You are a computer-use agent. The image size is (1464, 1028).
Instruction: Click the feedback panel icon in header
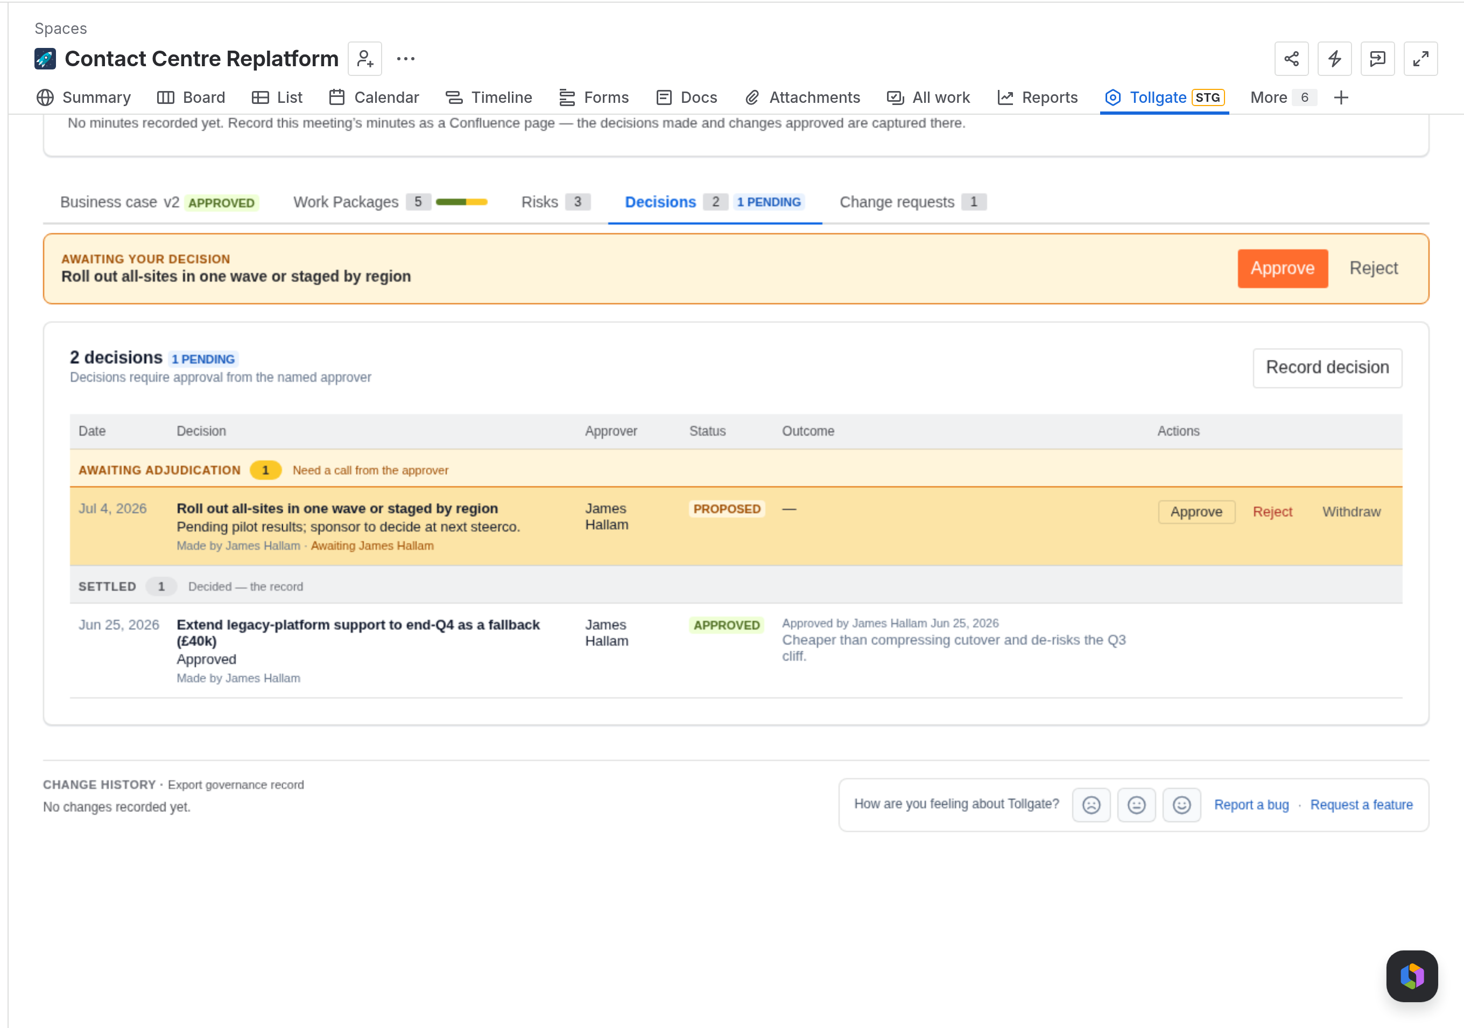coord(1377,59)
